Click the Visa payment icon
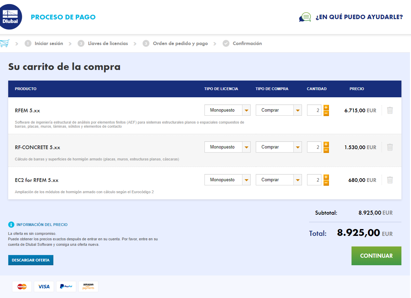This screenshot has width=411, height=298. tap(44, 286)
